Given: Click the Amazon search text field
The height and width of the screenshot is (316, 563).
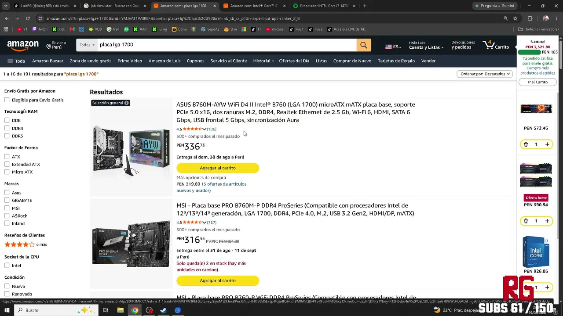Looking at the screenshot, I should tap(226, 45).
